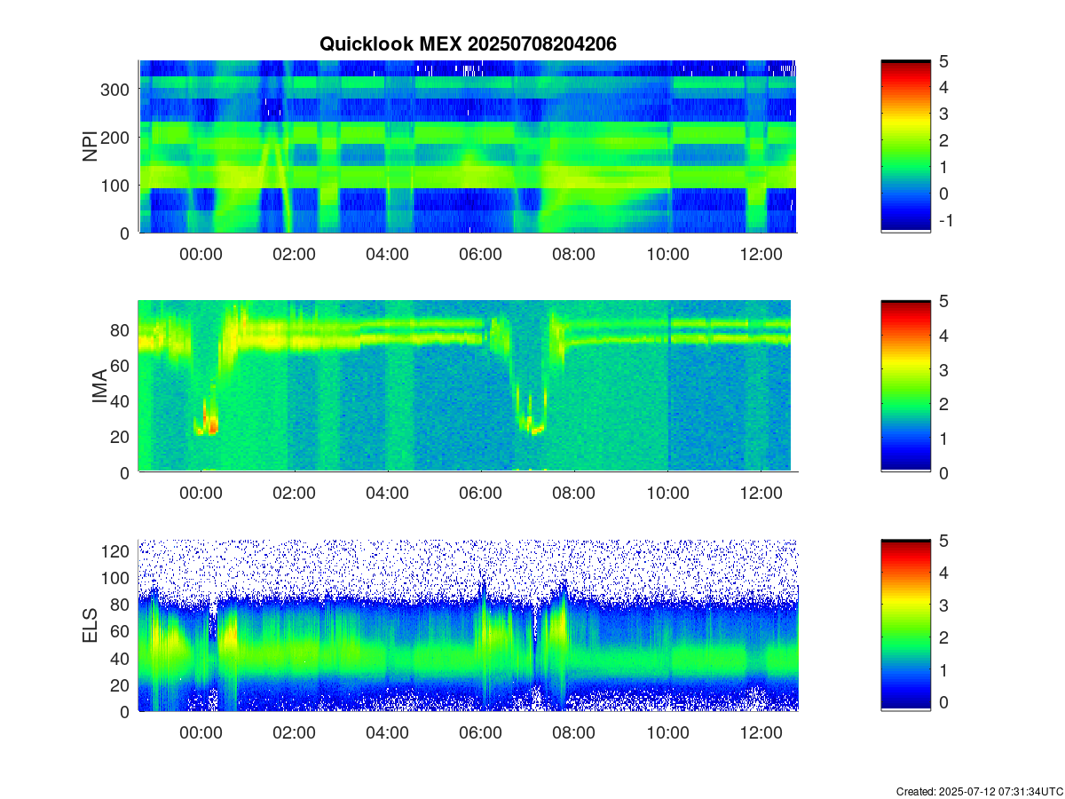The height and width of the screenshot is (799, 1065).
Task: Click the '12:00' tick below the IMA plot
Action: tap(761, 494)
